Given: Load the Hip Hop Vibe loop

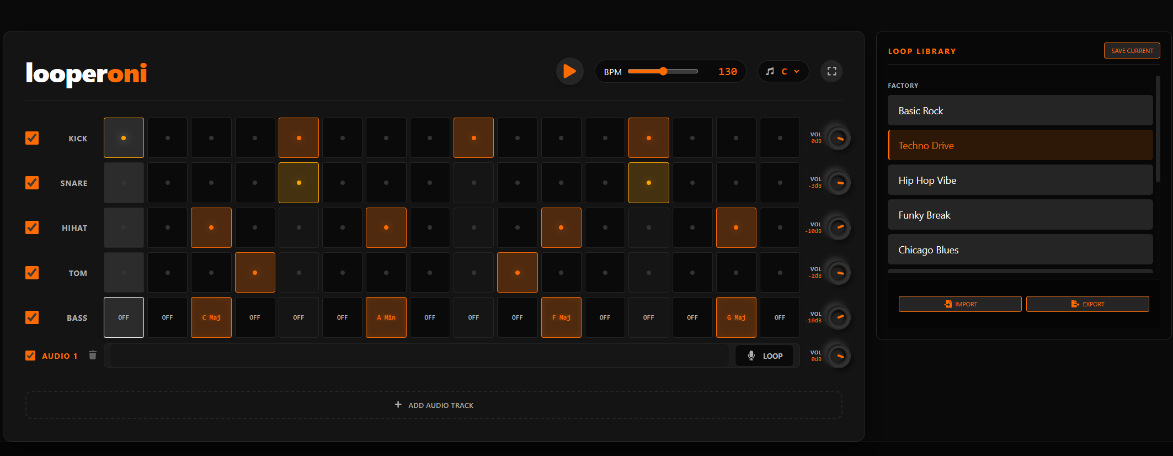Looking at the screenshot, I should pos(1020,180).
